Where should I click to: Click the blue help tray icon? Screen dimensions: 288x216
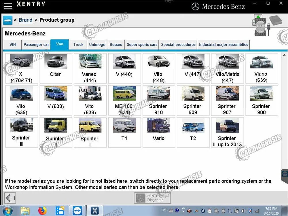coord(177,210)
